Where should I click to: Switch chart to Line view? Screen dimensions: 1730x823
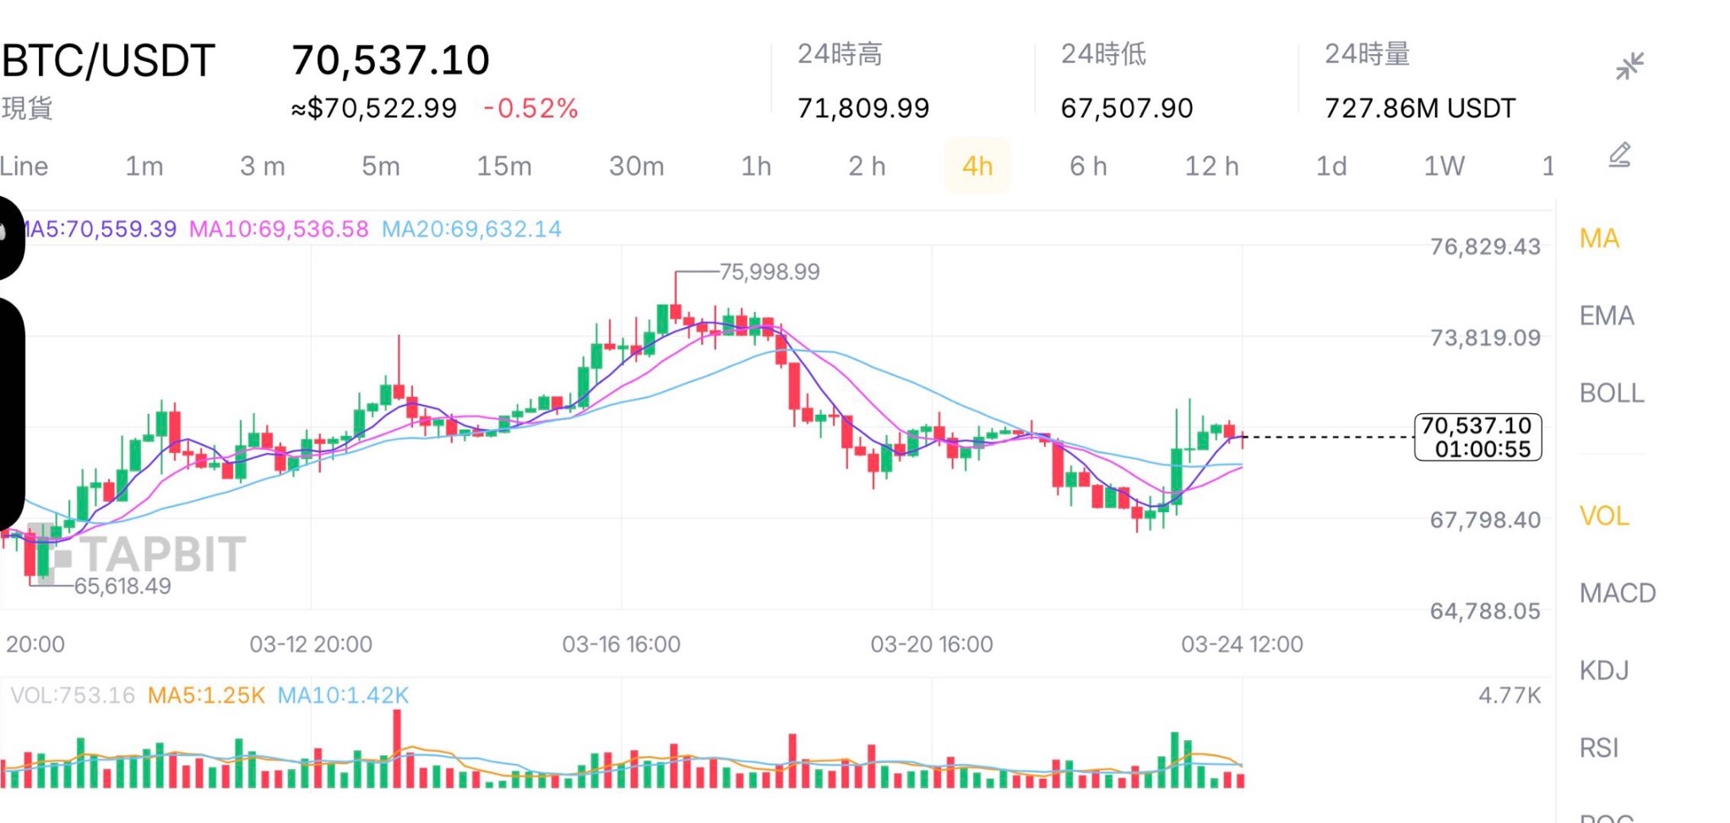tap(24, 166)
